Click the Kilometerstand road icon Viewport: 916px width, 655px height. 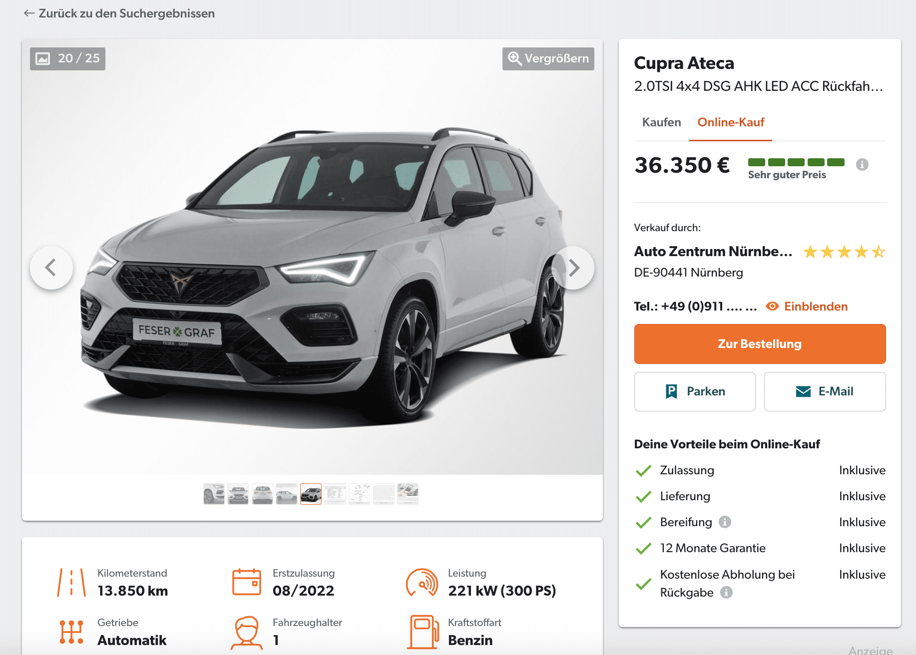(71, 583)
